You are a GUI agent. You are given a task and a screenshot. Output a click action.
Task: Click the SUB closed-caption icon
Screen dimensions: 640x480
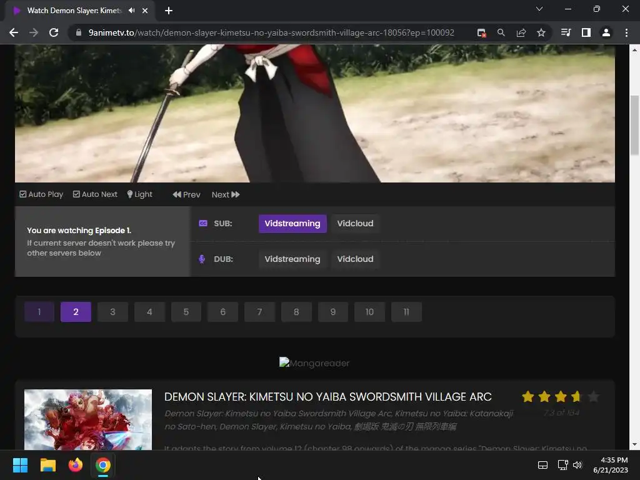(x=203, y=223)
